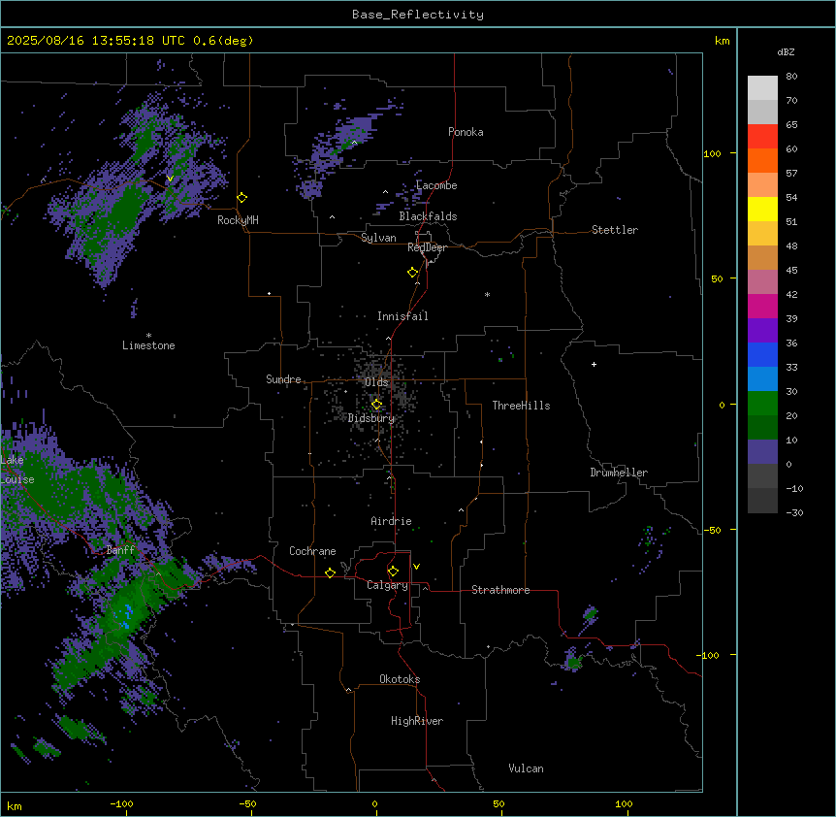Click the ThreeHills town label
This screenshot has width=836, height=817.
pyautogui.click(x=521, y=406)
